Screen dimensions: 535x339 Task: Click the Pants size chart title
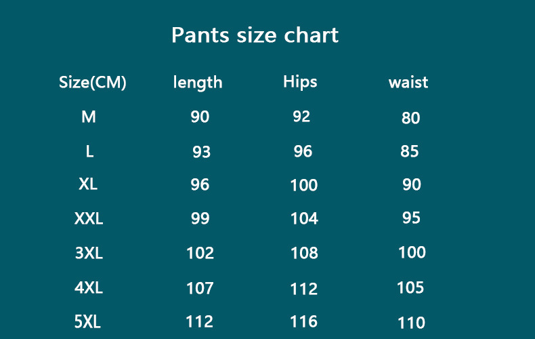pos(255,35)
